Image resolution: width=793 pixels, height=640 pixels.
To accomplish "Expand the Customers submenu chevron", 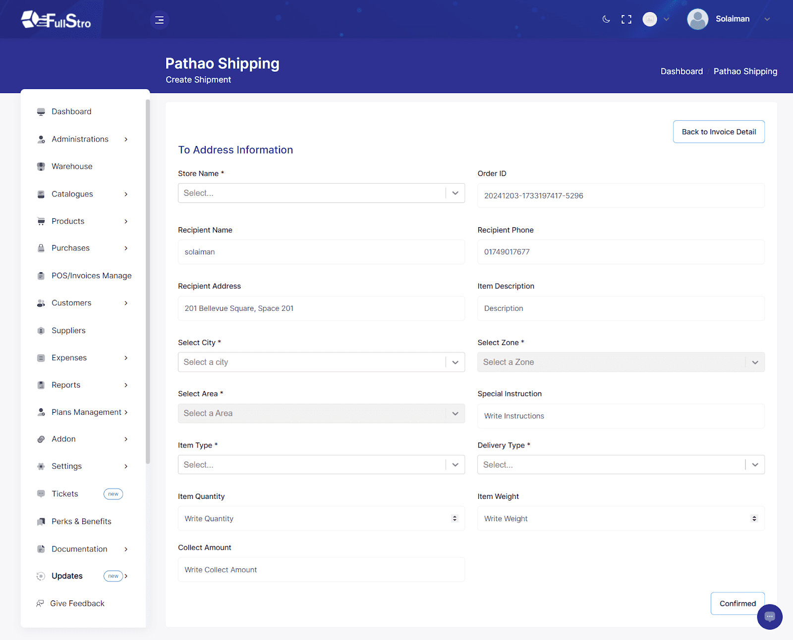I will [126, 303].
